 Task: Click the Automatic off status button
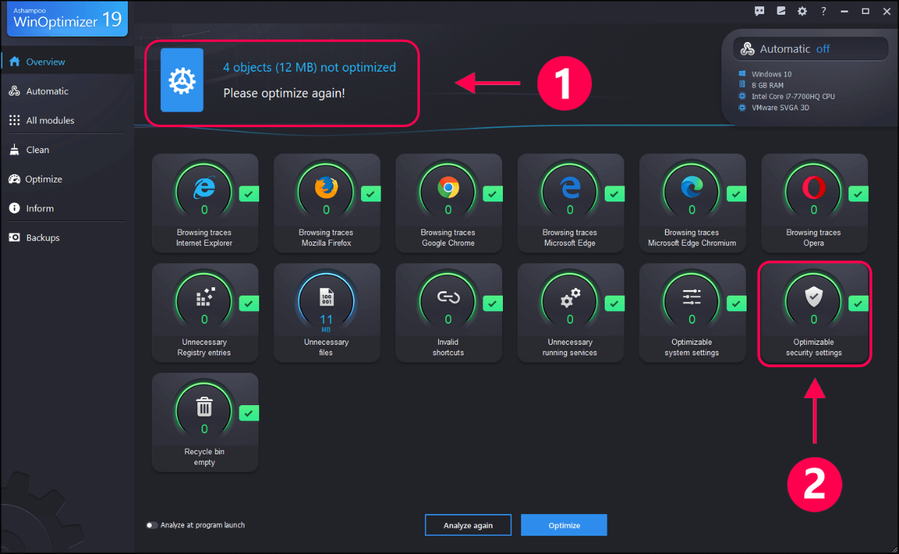(811, 49)
